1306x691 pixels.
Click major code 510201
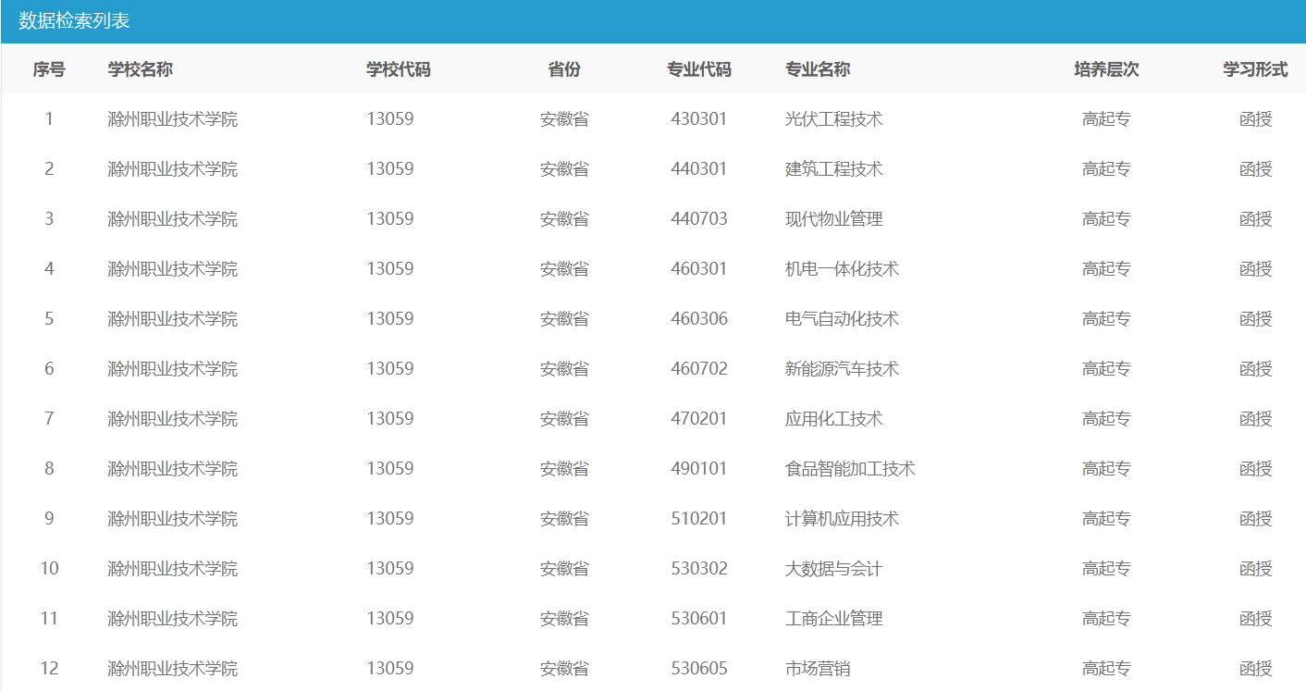tap(699, 519)
